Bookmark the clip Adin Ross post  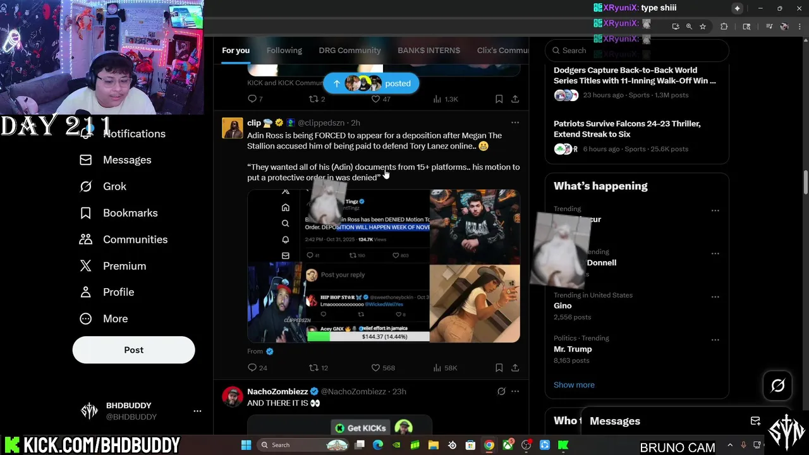click(x=499, y=368)
